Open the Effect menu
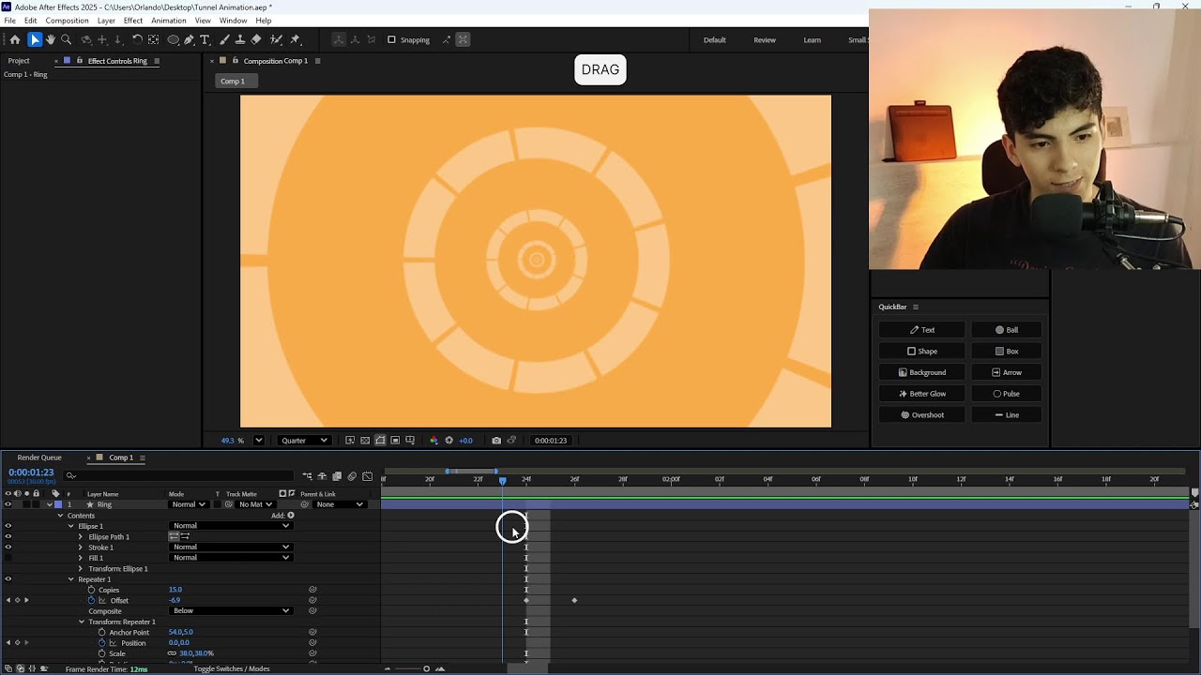The image size is (1201, 675). tap(133, 21)
